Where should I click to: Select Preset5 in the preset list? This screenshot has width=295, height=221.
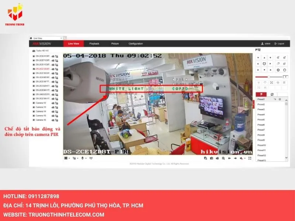pos(261,120)
